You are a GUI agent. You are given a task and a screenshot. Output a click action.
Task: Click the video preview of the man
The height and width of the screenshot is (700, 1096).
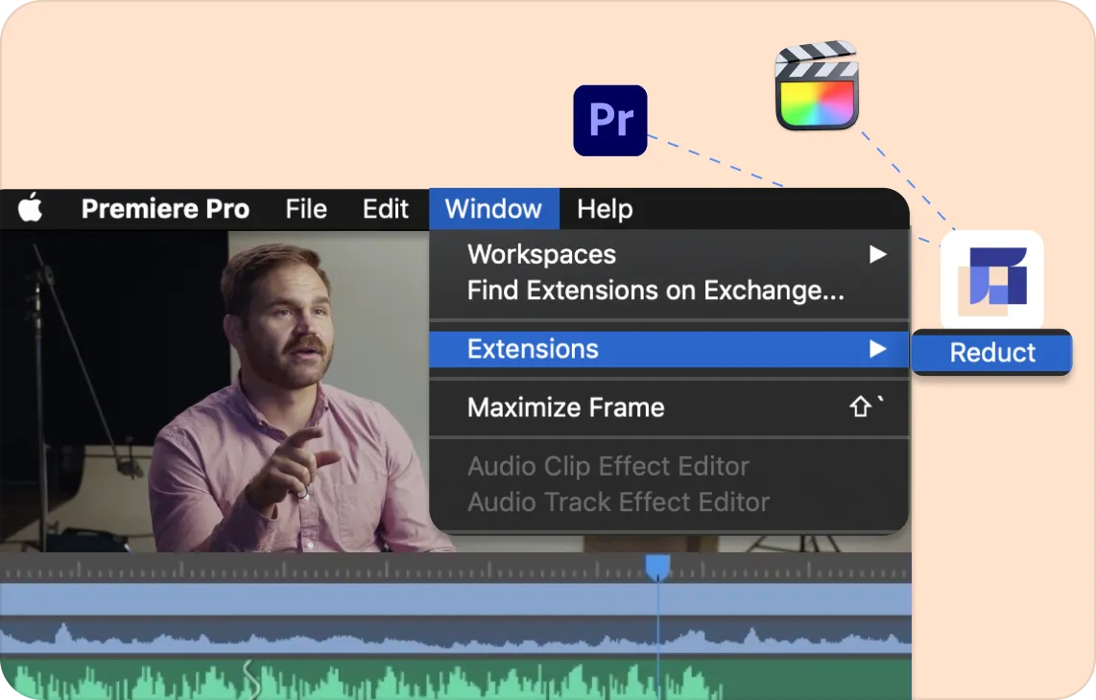(x=215, y=391)
